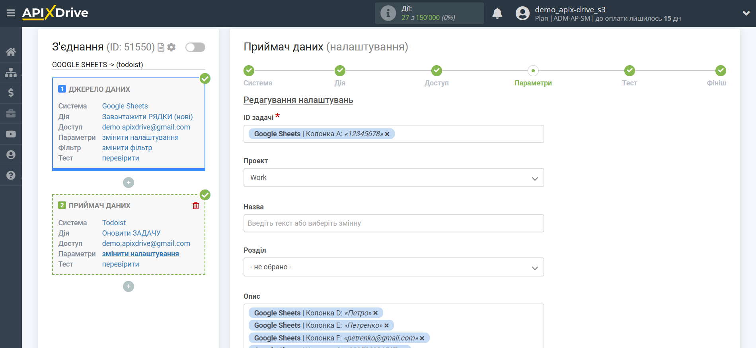Open help question-mark sidebar icon
This screenshot has height=348, width=756.
pos(11,175)
